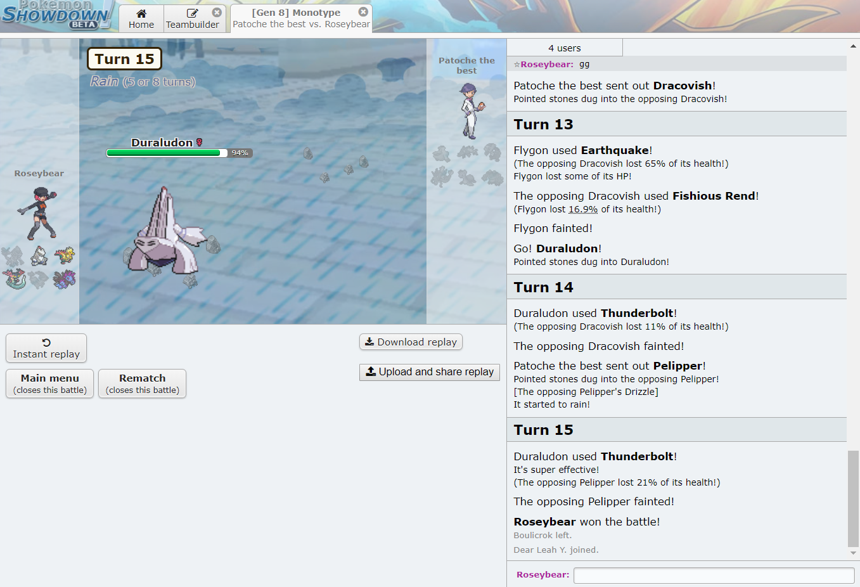Go to the Home tab
860x587 pixels.
141,18
